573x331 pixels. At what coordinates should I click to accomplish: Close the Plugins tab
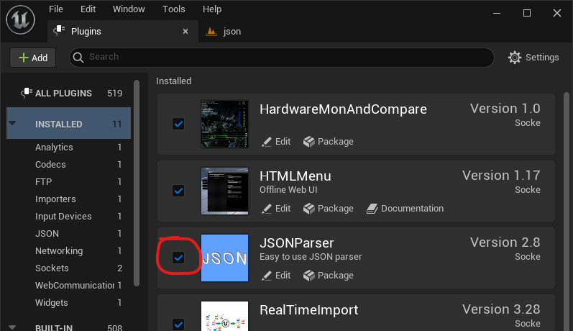(185, 32)
